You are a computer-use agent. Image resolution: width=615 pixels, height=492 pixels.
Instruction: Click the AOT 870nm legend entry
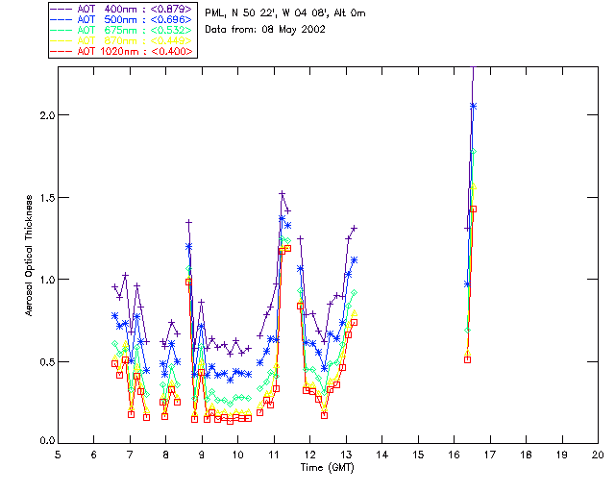tap(122, 40)
